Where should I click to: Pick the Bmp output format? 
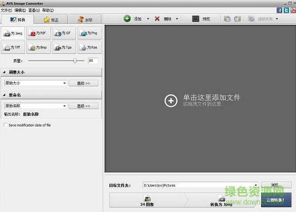point(39,47)
